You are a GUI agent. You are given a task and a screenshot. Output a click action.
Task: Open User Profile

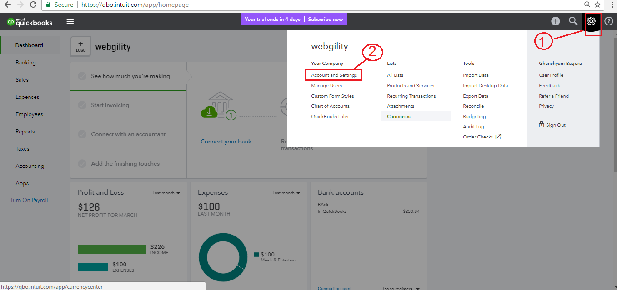pos(551,75)
